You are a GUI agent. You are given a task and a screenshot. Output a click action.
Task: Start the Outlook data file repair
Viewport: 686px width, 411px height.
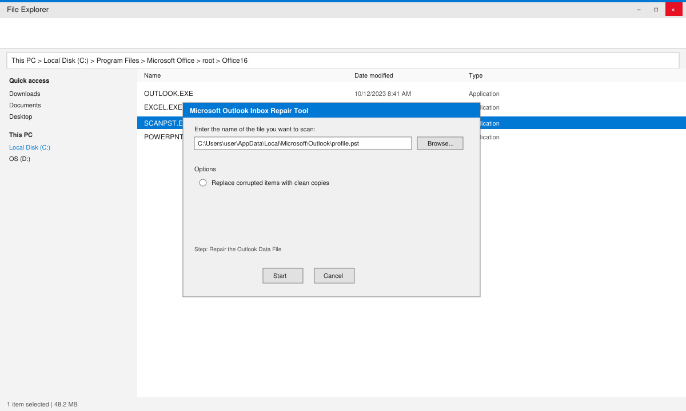283,276
